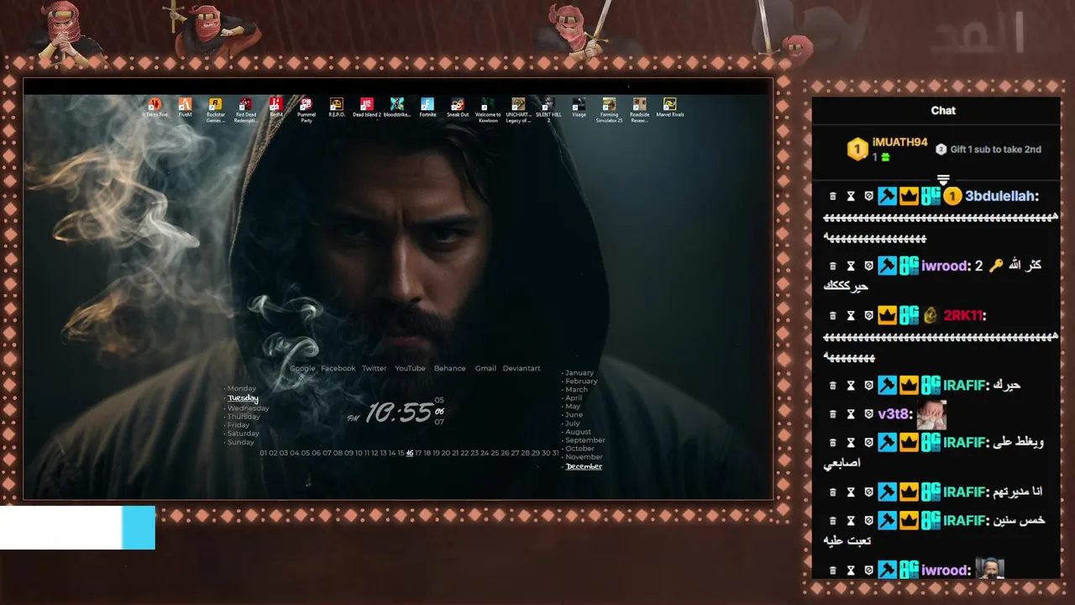The image size is (1075, 605).
Task: Click the Chat panel header
Action: 943,110
